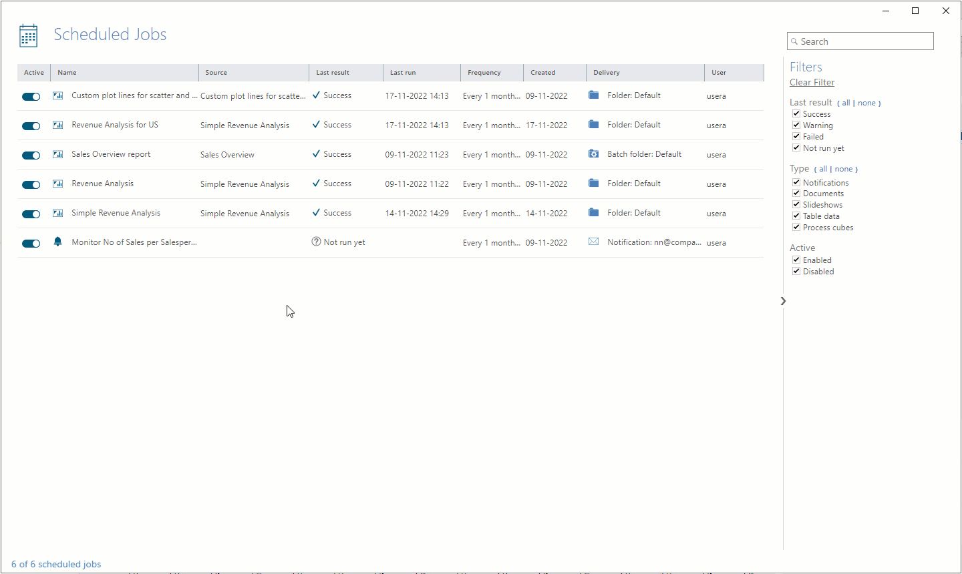Click the Clear Filter link
The width and height of the screenshot is (962, 574).
[x=812, y=82]
